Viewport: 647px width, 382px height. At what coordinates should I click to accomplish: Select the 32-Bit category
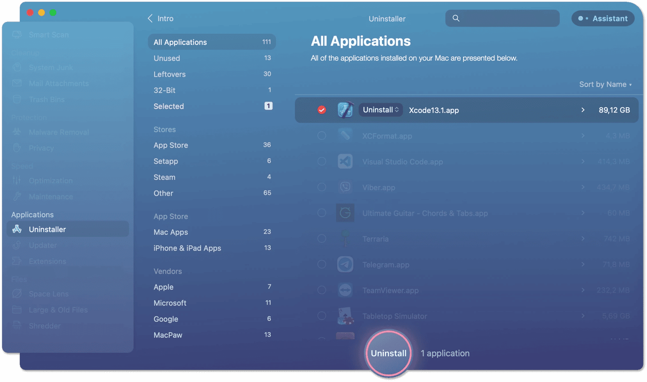pyautogui.click(x=212, y=90)
